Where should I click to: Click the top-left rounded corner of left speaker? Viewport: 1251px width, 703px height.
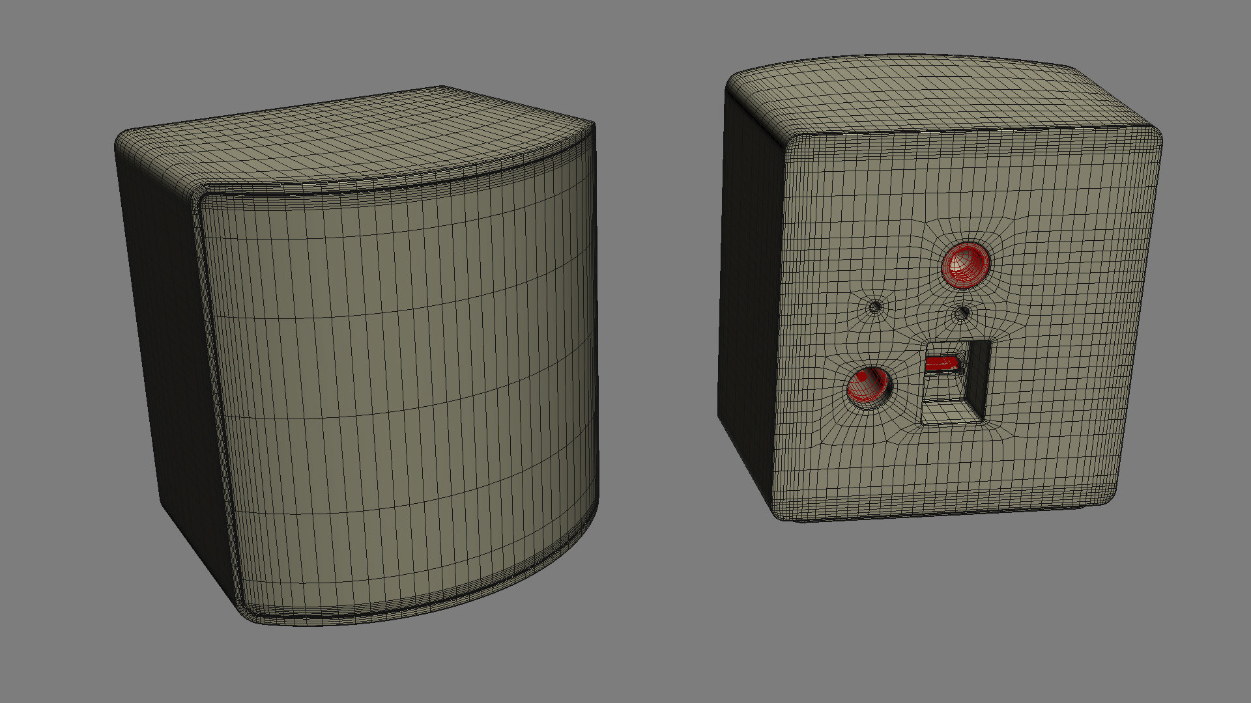(125, 140)
